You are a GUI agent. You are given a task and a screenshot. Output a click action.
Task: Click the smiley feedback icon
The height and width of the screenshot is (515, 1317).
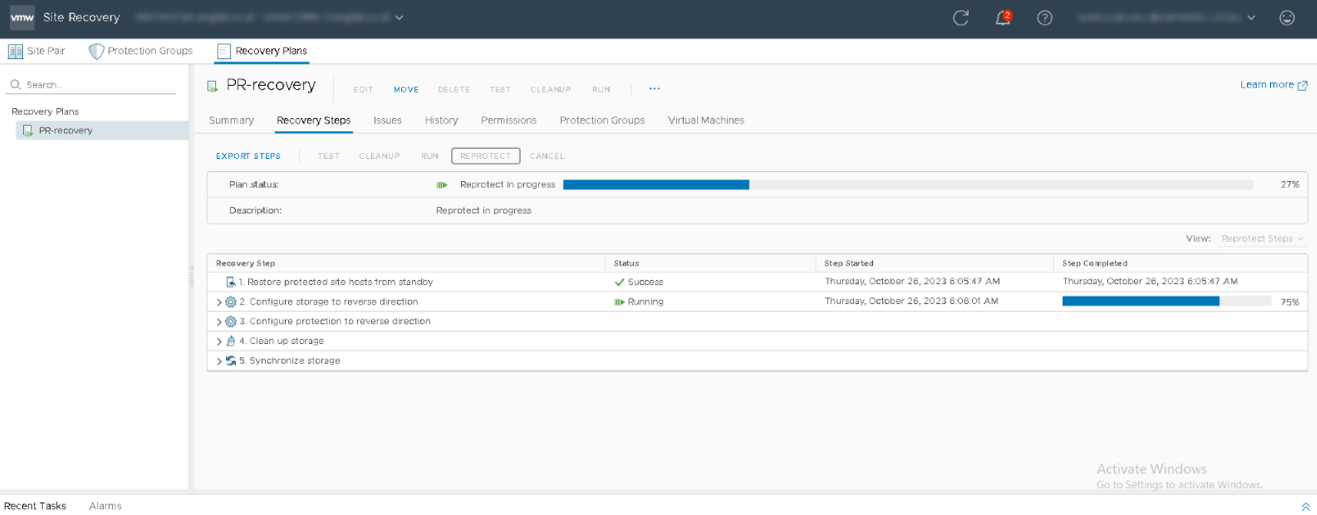pos(1287,18)
